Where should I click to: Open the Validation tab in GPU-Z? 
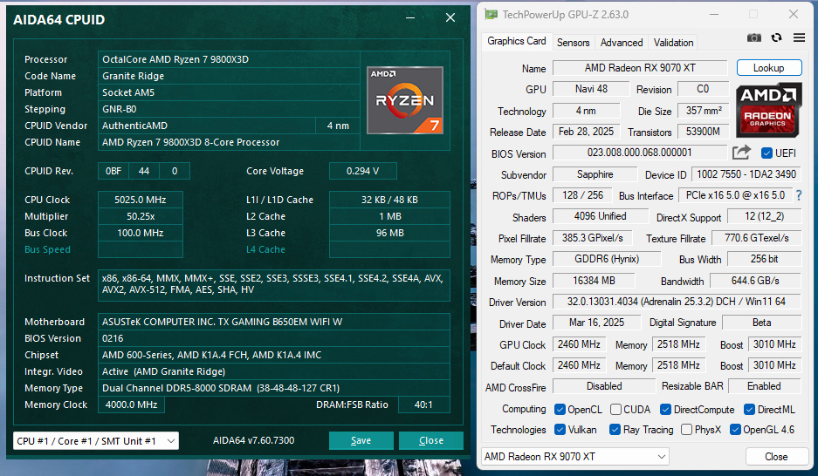pos(673,43)
